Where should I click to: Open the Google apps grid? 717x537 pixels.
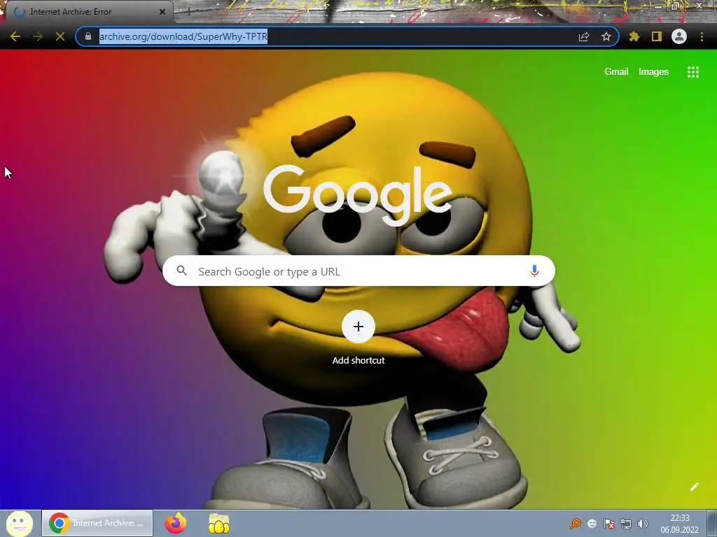pos(693,72)
